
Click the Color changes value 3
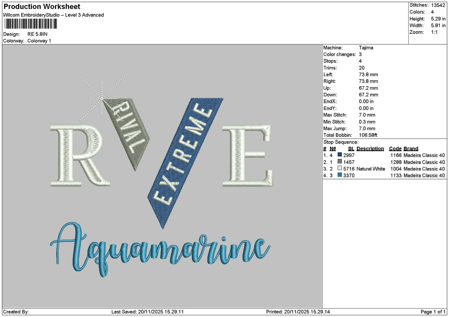pos(360,54)
